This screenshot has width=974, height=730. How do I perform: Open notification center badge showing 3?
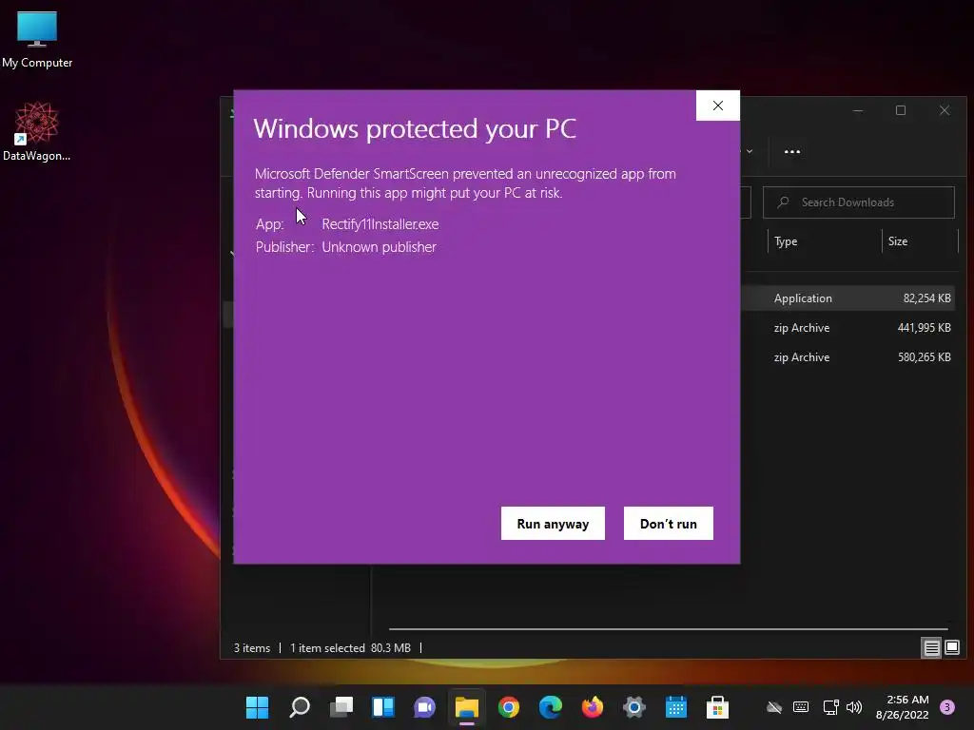[947, 707]
